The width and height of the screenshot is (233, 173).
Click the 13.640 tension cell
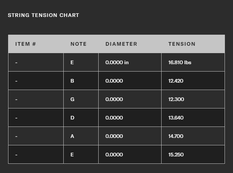pyautogui.click(x=176, y=118)
